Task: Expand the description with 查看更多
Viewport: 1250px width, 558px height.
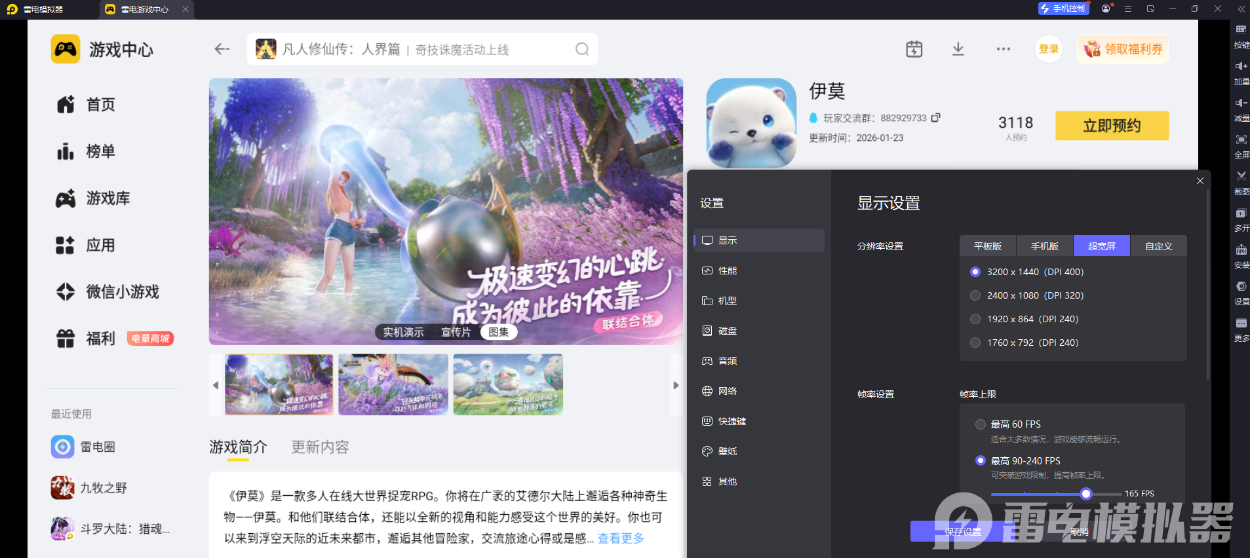Action: 621,538
